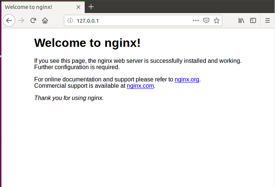This screenshot has height=187, width=275.
Task: Click the text 'Commercial support is available at'
Action: 80,86
